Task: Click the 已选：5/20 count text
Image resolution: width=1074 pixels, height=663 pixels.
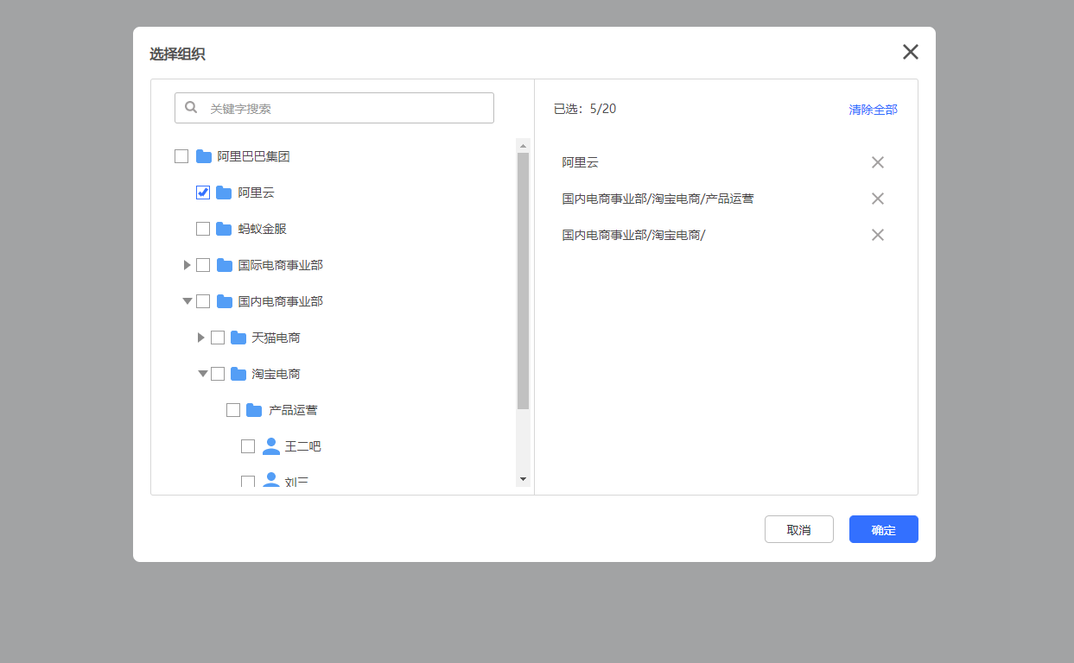Action: [x=585, y=109]
